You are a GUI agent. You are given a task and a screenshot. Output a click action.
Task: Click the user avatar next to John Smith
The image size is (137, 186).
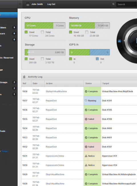pyautogui.click(x=28, y=4)
